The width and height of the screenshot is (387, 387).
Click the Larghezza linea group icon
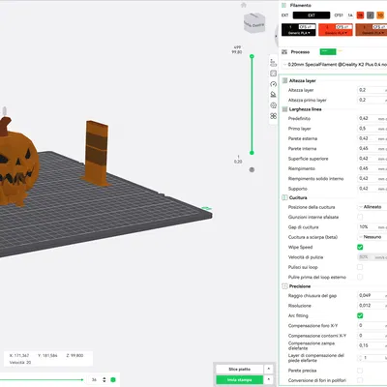pos(284,109)
